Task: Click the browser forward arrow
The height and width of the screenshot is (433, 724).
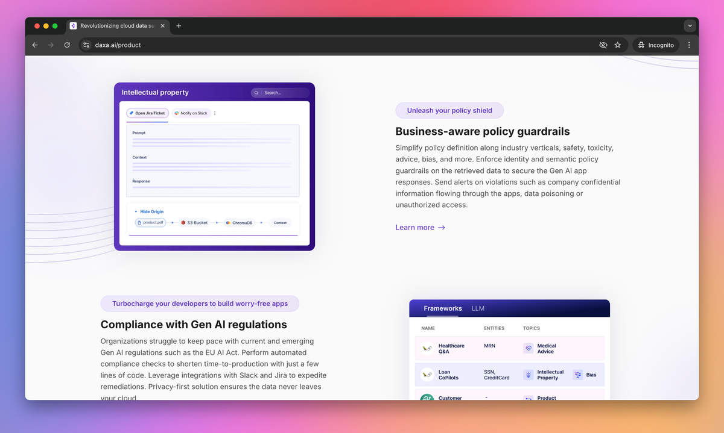Action: [x=51, y=45]
